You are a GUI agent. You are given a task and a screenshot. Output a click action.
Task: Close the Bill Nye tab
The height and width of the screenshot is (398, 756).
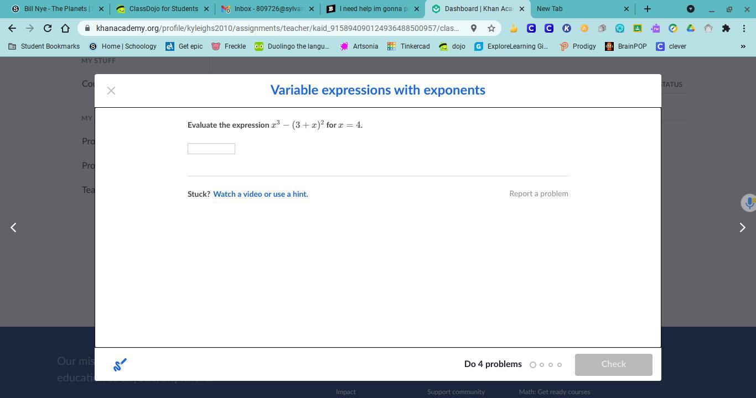click(101, 9)
